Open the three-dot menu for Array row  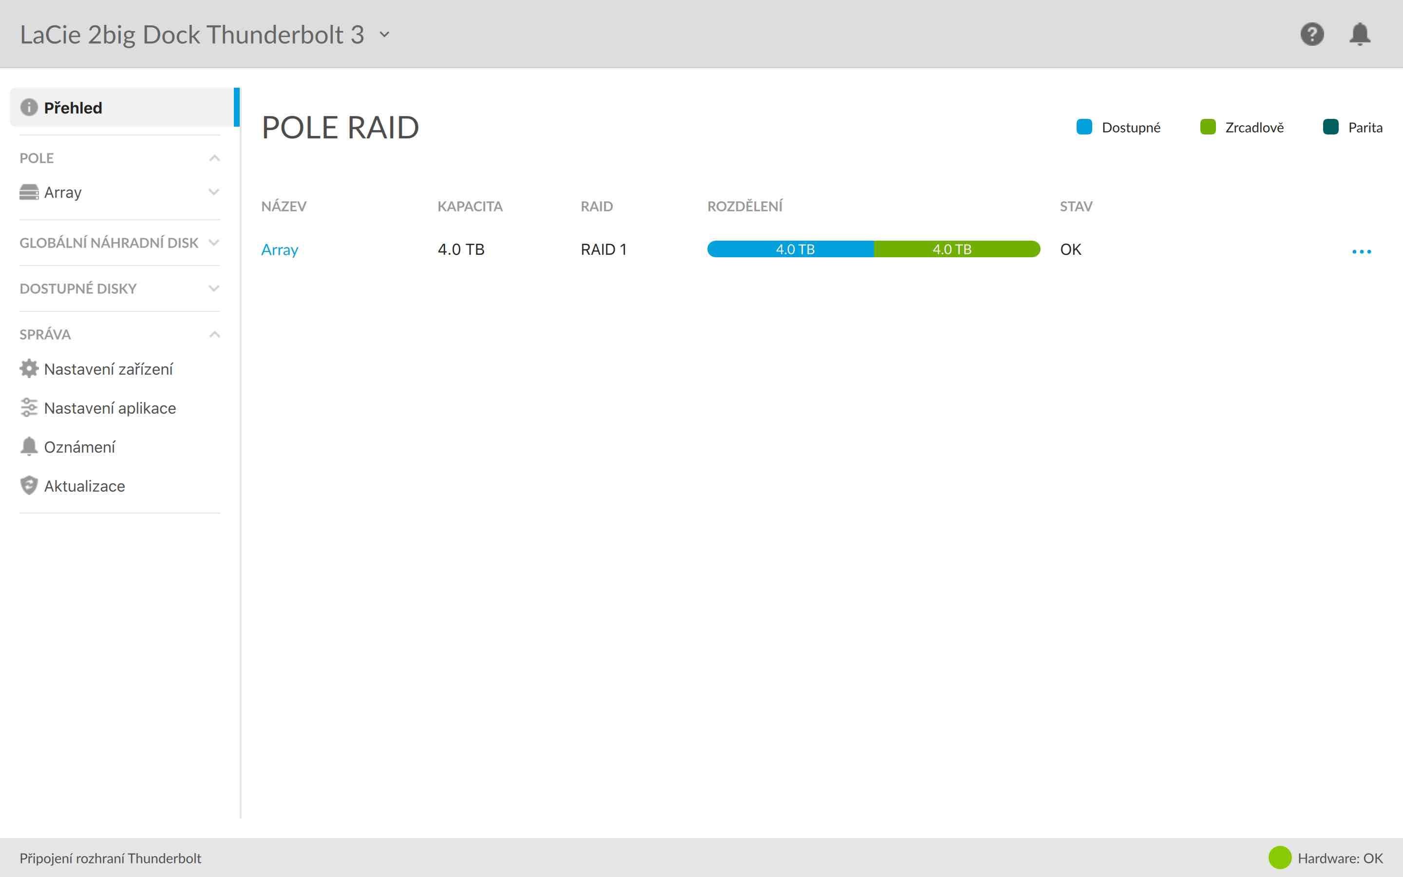click(x=1361, y=252)
